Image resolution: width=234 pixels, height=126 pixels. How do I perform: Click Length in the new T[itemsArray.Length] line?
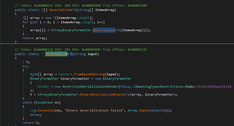(x=83, y=18)
